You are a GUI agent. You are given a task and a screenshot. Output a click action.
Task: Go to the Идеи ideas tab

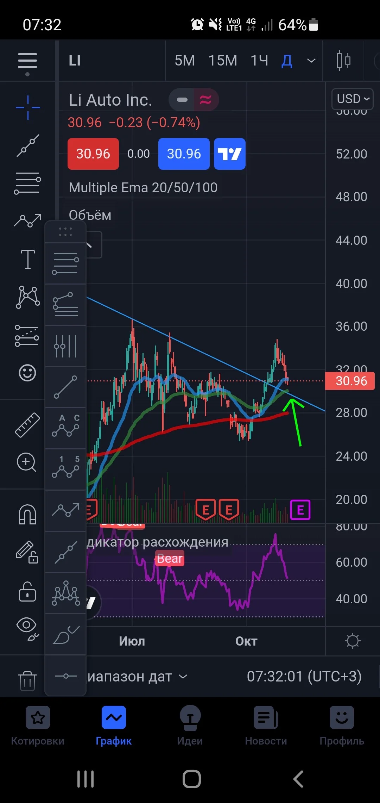[x=190, y=726]
